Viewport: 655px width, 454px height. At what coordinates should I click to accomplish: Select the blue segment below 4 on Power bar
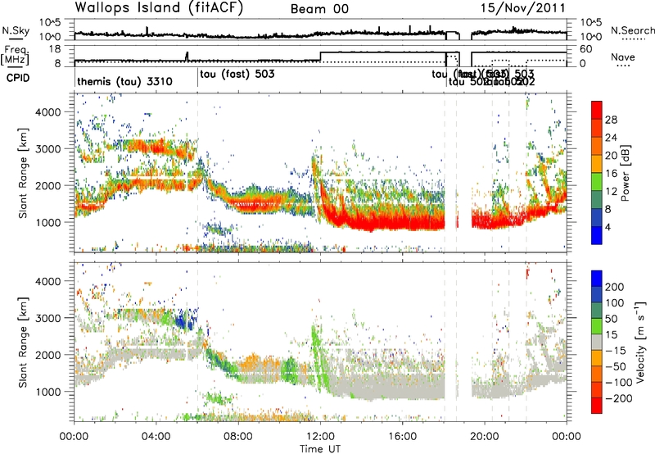pos(597,235)
